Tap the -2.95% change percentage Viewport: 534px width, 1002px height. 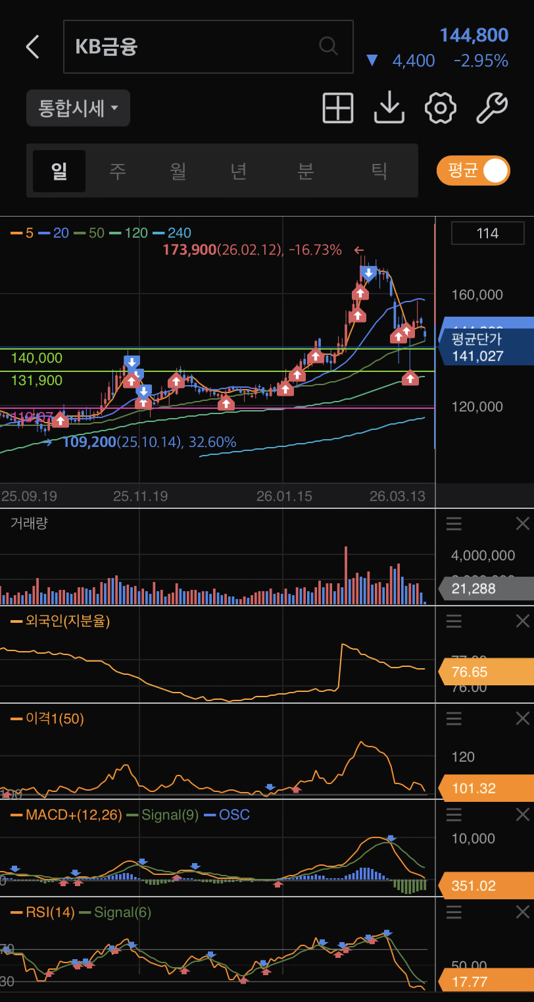coord(481,61)
